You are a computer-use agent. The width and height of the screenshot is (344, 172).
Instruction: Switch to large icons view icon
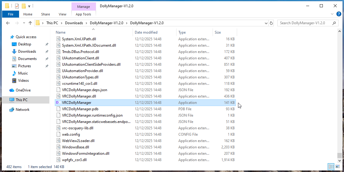[338, 167]
